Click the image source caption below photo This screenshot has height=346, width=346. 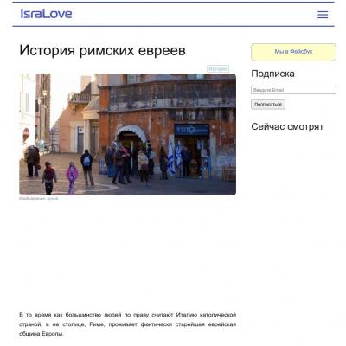pyautogui.click(x=39, y=199)
